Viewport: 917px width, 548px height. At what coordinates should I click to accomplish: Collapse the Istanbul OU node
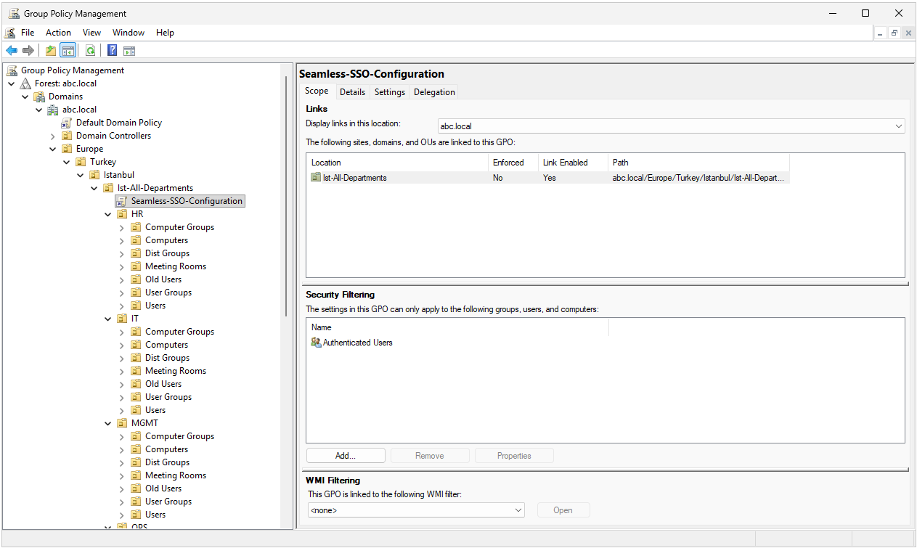81,175
